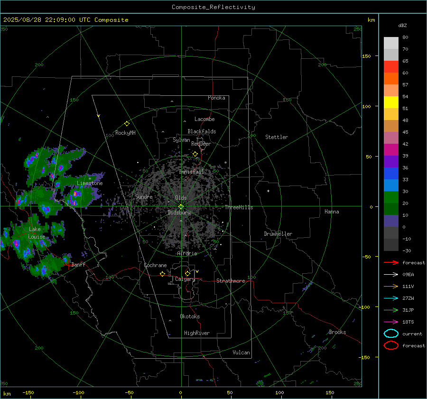Select the light gray 70–80 dBZ swatch
The image size is (427, 399).
click(391, 43)
